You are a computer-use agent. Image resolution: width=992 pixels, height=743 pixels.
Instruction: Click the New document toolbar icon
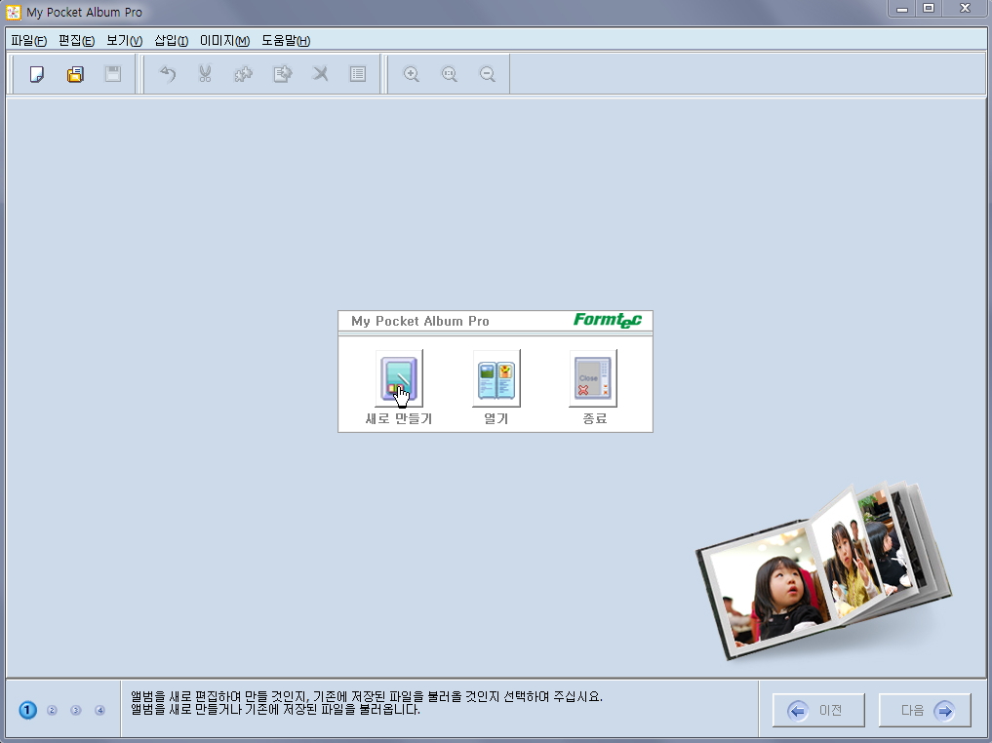pos(37,74)
